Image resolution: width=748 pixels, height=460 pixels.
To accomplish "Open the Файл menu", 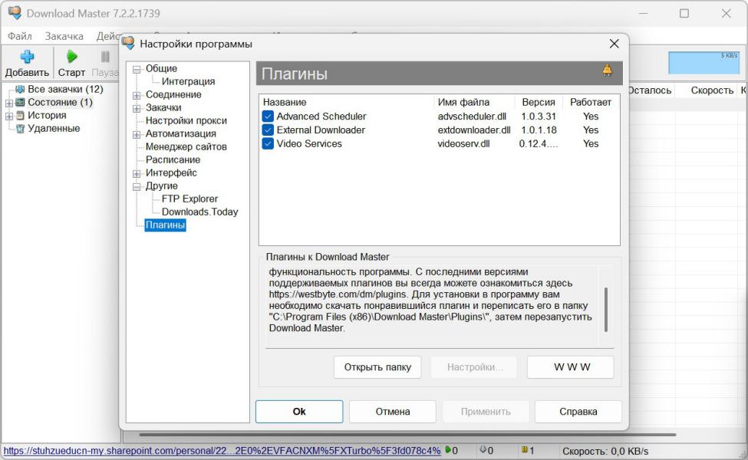I will [x=20, y=36].
